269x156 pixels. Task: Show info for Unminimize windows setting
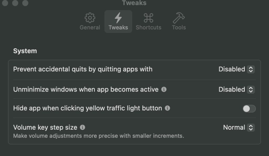[x=164, y=89]
